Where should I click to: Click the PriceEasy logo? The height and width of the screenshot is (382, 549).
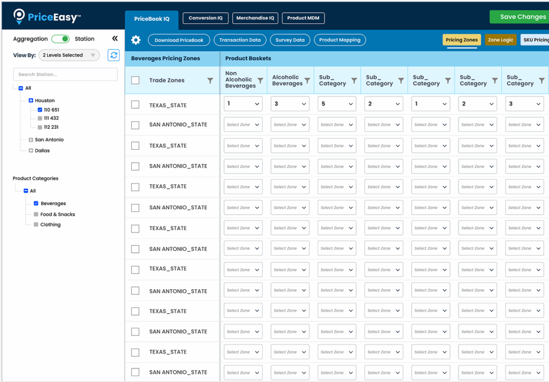point(47,17)
